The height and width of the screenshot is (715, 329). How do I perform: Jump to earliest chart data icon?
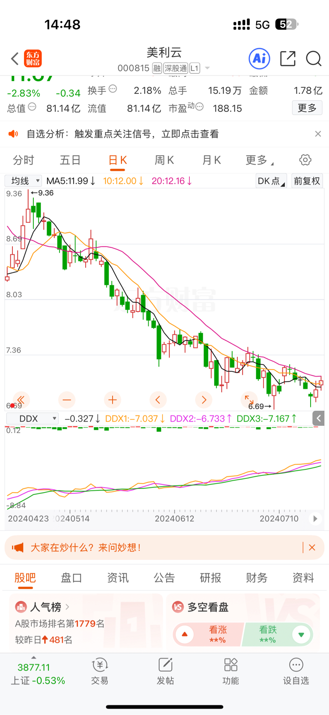click(21, 400)
